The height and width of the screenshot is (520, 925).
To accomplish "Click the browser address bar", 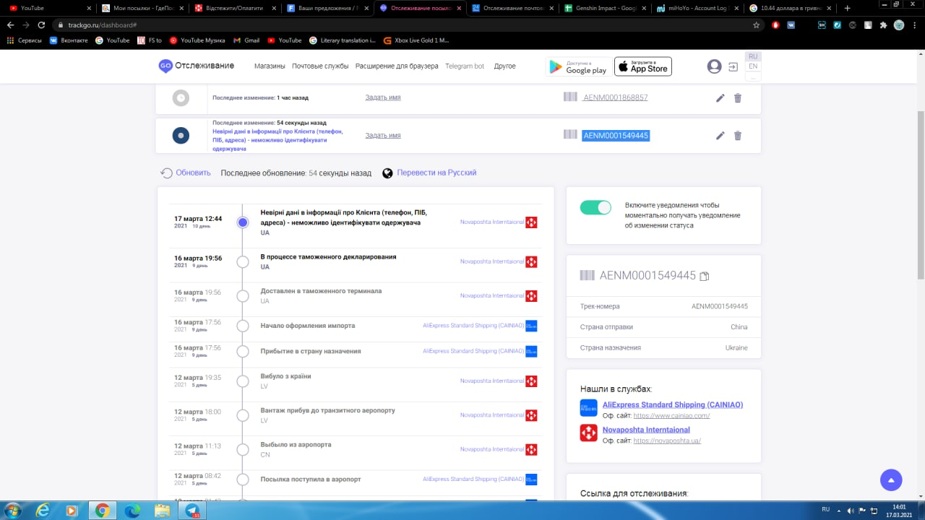I will coord(405,25).
